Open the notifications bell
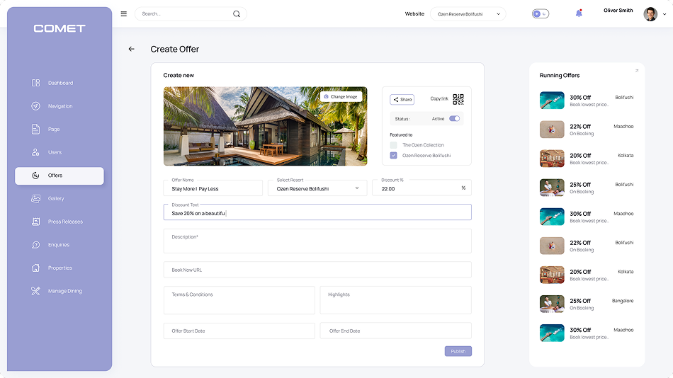Screen dimensions: 673x378 (579, 13)
